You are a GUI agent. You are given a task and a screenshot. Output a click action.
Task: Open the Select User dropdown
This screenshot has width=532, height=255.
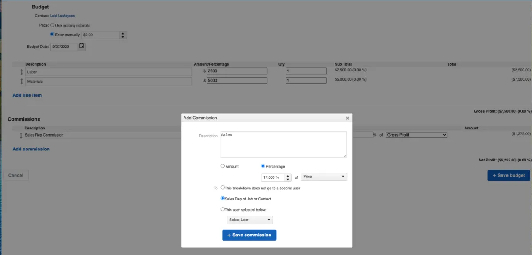(x=250, y=220)
